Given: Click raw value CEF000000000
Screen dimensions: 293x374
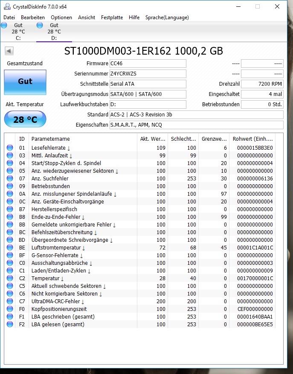Looking at the screenshot, I should [255, 309].
